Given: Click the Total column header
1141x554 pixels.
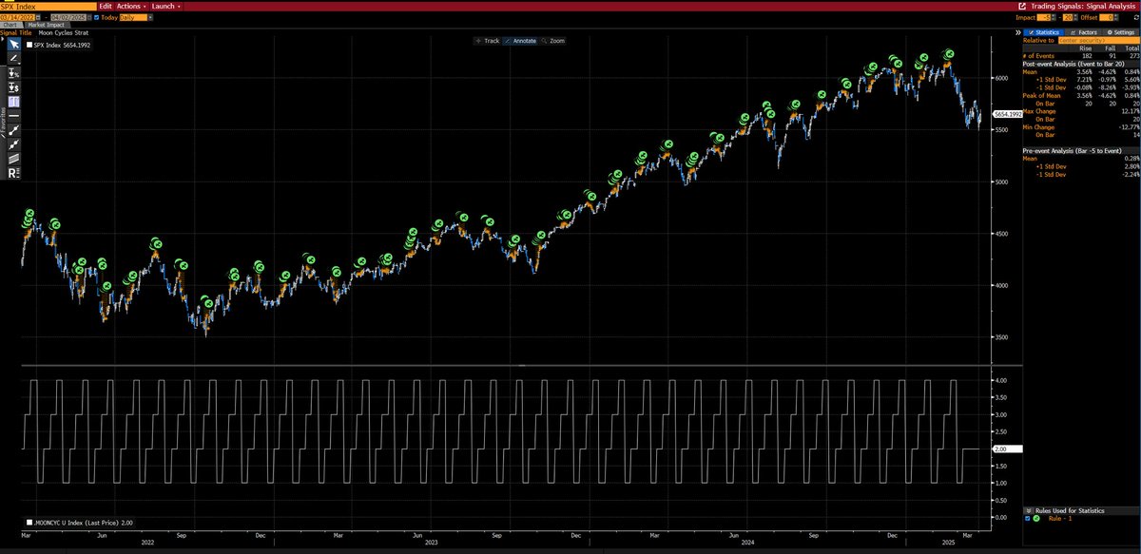Looking at the screenshot, I should click(x=1131, y=48).
